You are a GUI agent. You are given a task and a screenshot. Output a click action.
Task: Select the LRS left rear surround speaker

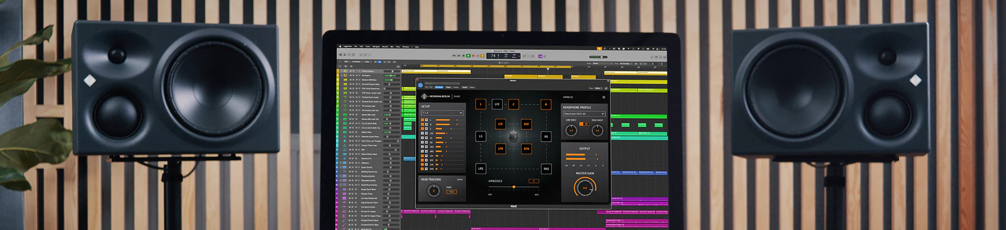pos(480,168)
